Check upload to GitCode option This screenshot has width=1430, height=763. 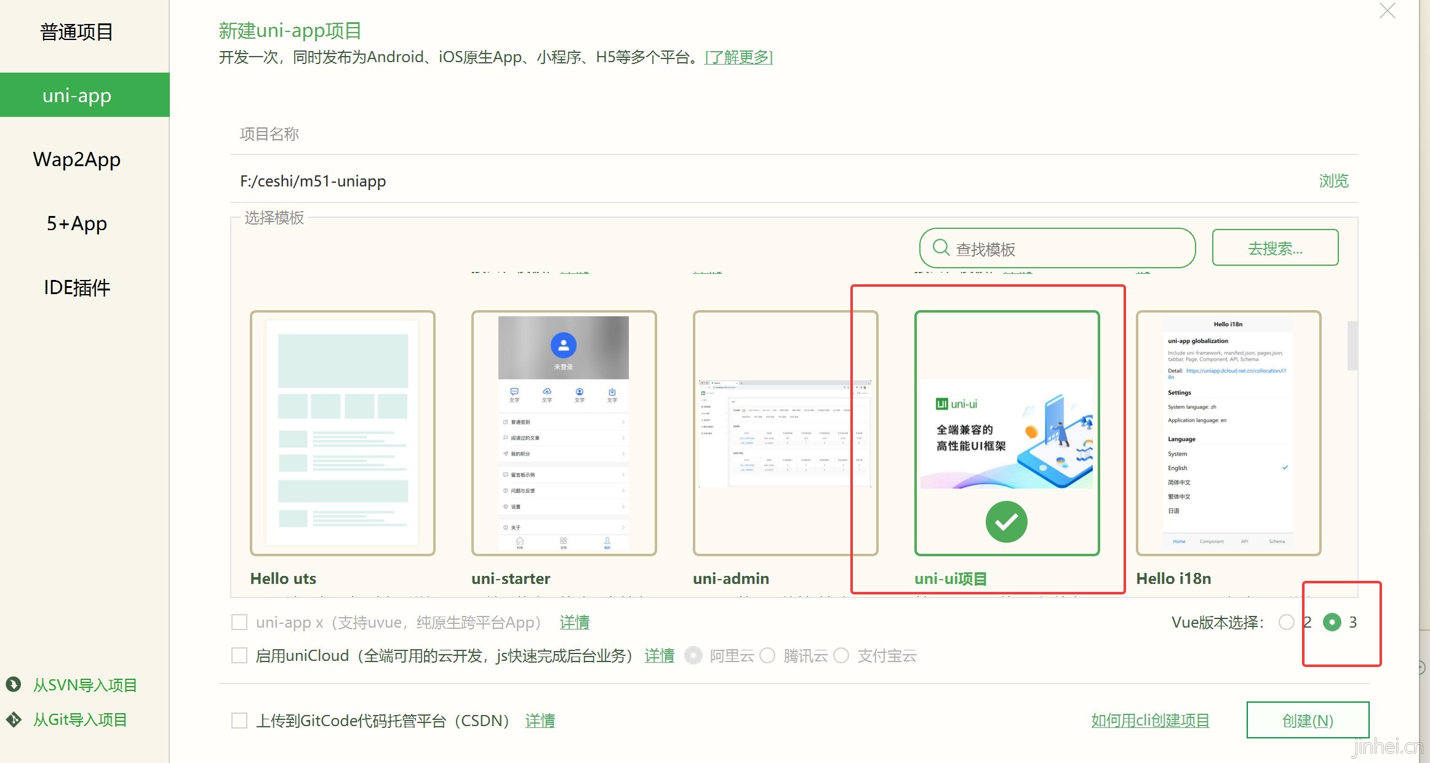(239, 721)
